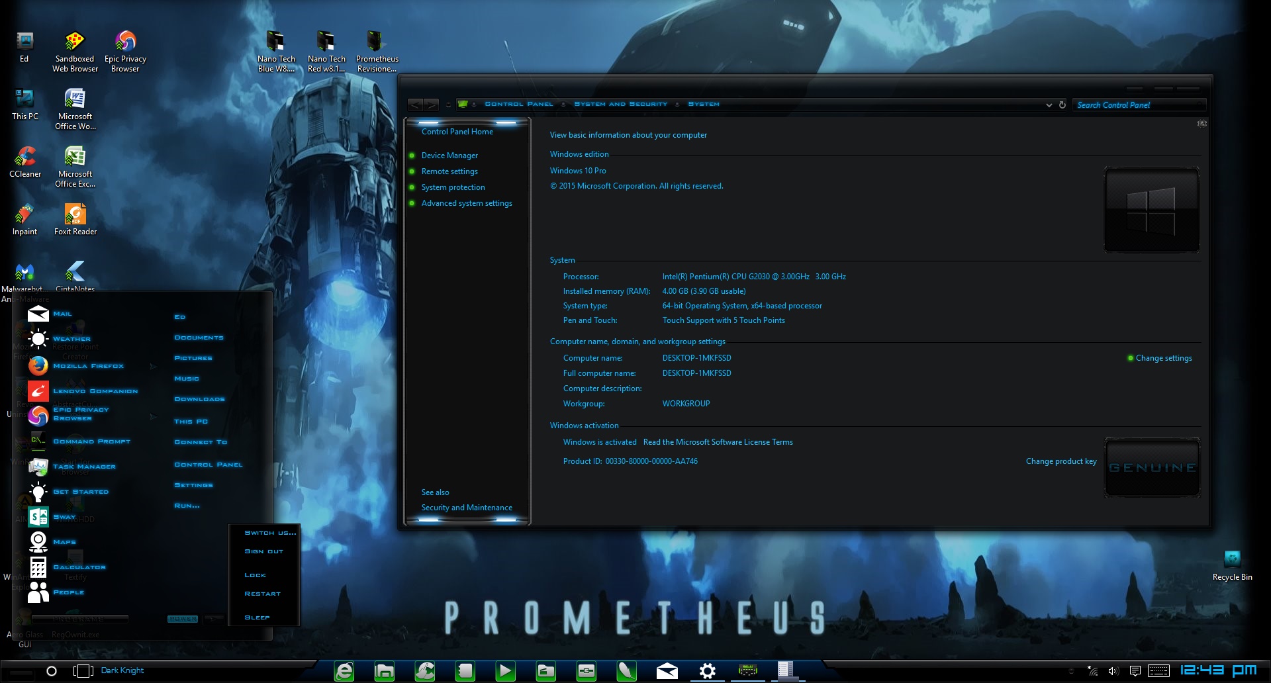Image resolution: width=1271 pixels, height=683 pixels.
Task: Click the touch keyboard tray icon
Action: tap(1158, 670)
